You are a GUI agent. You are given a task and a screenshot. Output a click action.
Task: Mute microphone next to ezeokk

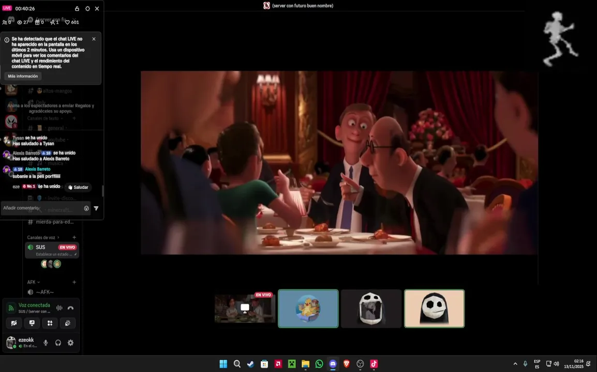[x=46, y=343]
